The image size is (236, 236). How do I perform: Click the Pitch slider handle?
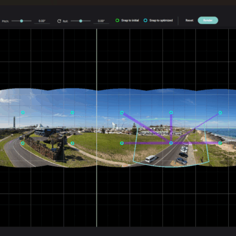pyautogui.click(x=21, y=21)
